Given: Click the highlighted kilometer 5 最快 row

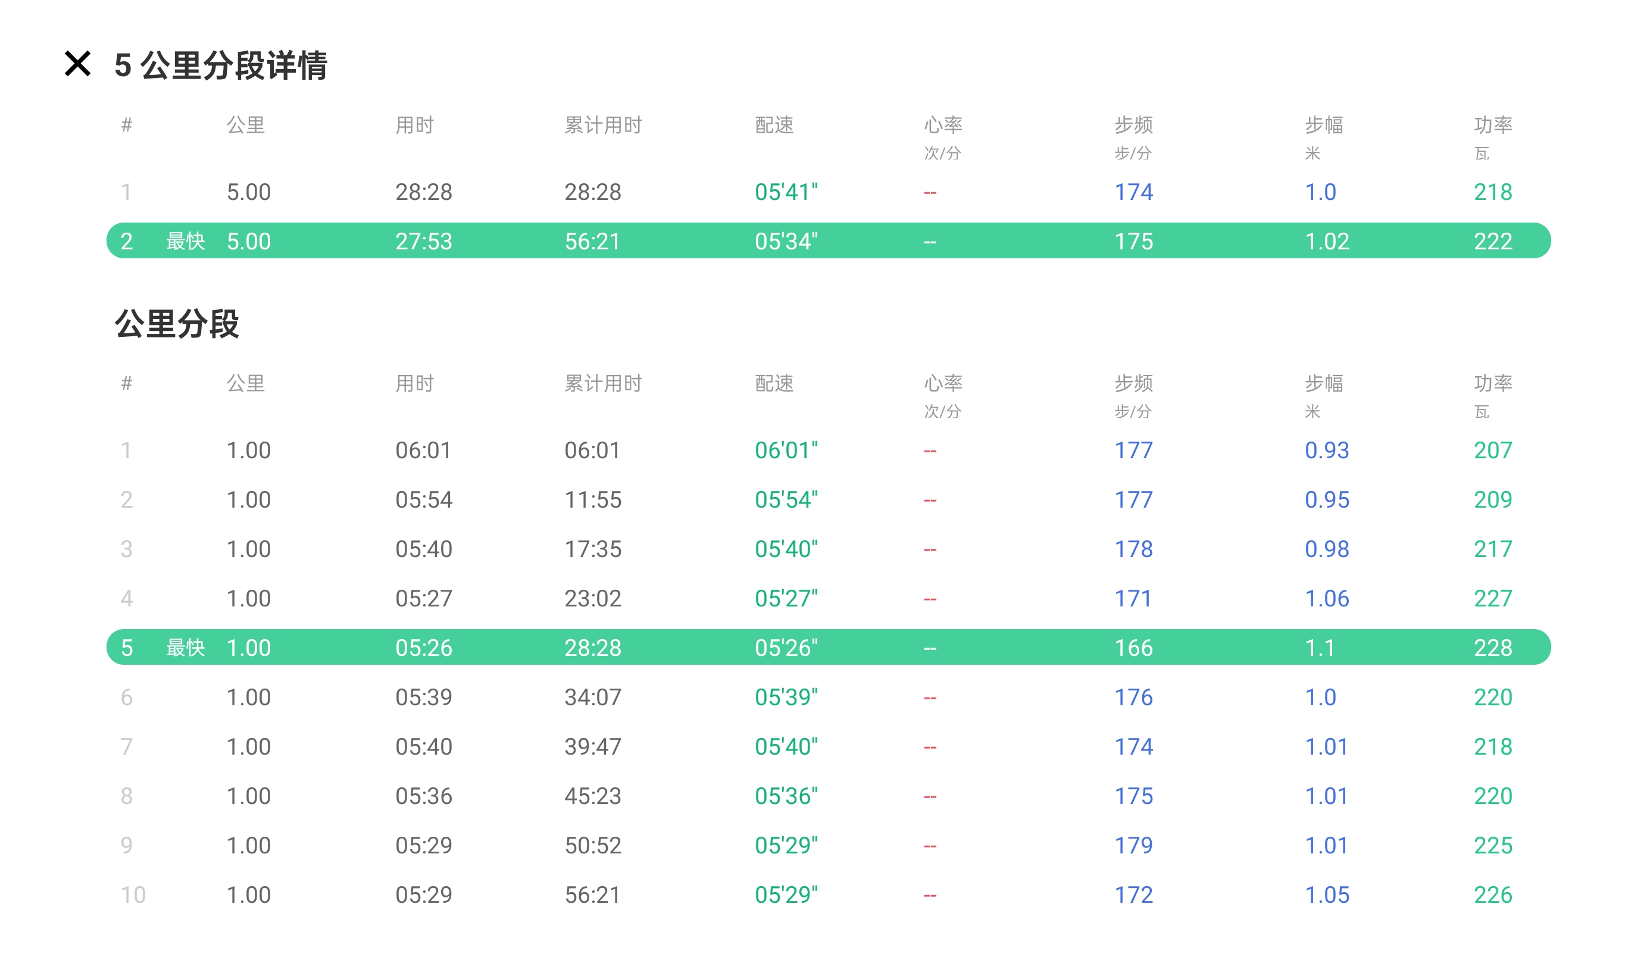Looking at the screenshot, I should 829,648.
